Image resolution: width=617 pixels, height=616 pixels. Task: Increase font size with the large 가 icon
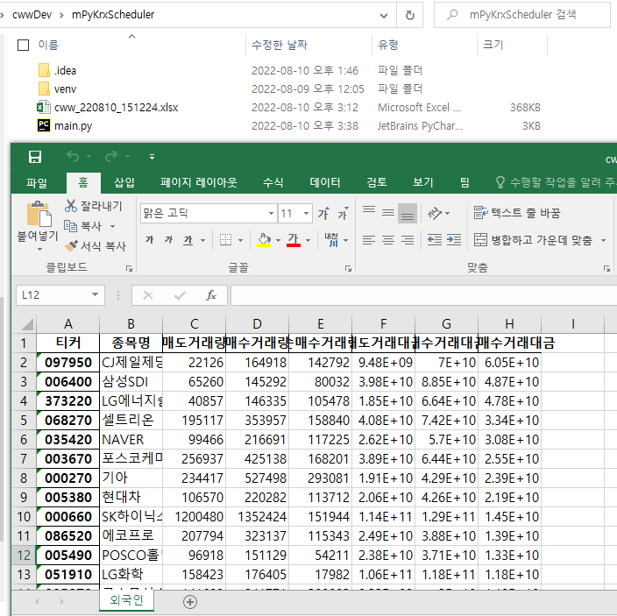(323, 213)
